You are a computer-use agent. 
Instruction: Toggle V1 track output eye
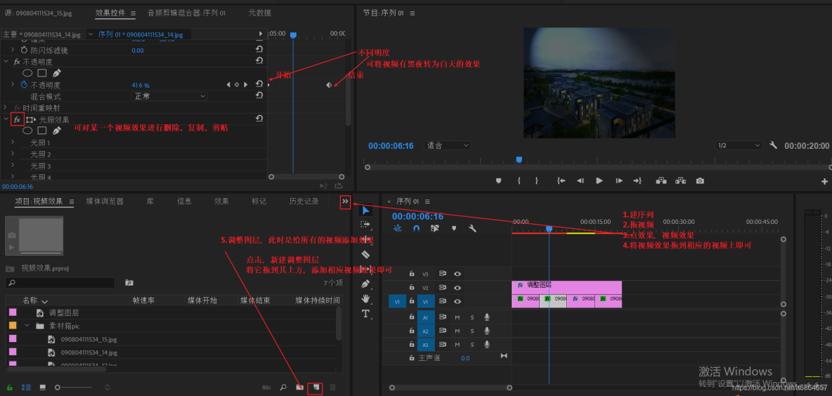(x=457, y=301)
